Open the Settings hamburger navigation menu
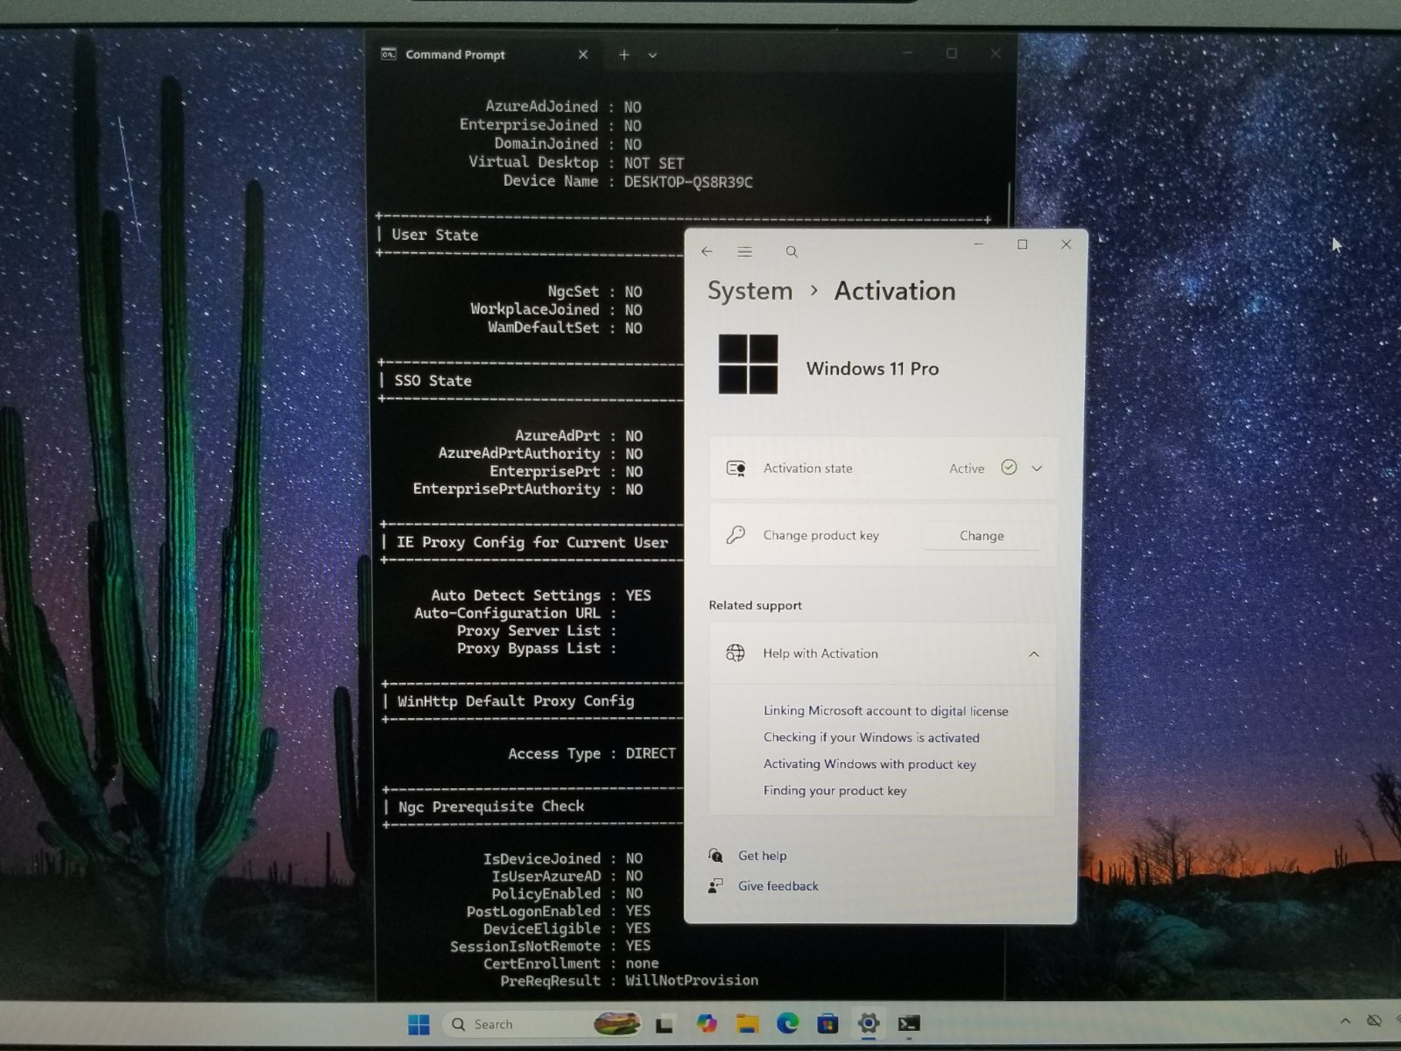 click(x=745, y=251)
